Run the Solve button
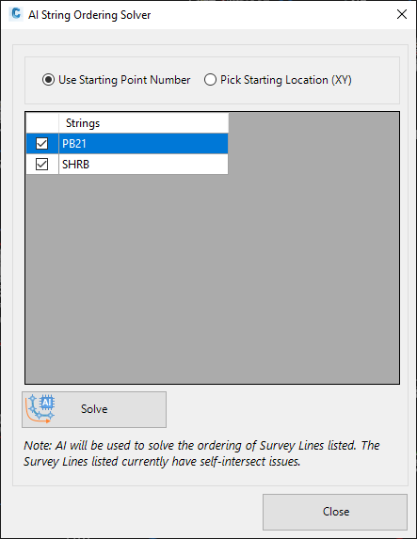The image size is (417, 539). 94,409
